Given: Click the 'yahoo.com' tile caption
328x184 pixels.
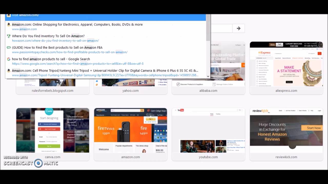Looking at the screenshot, I should [x=130, y=90].
